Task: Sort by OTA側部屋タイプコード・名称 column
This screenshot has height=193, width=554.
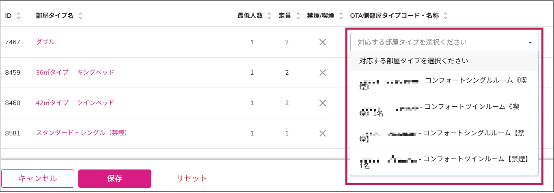Action: (445, 16)
